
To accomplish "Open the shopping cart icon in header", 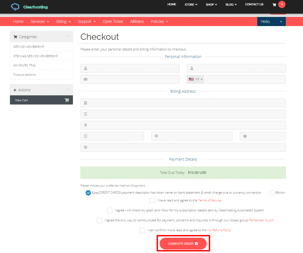I will (274, 5).
